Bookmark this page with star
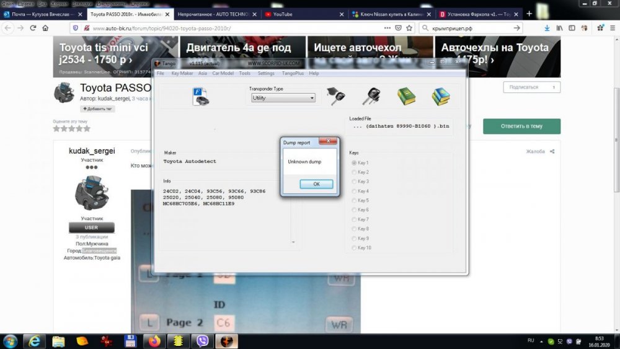 [409, 28]
